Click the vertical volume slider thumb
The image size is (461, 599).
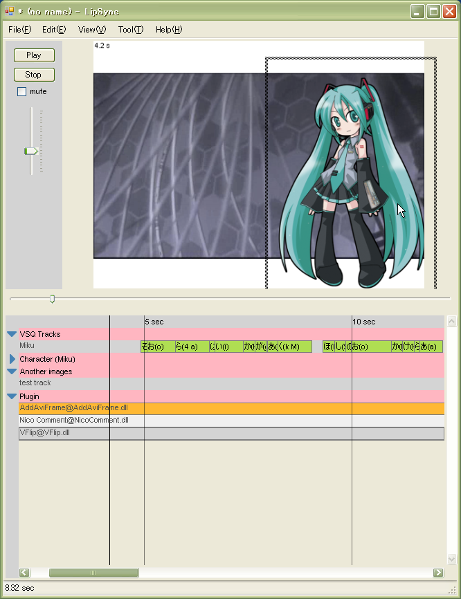pyautogui.click(x=31, y=151)
